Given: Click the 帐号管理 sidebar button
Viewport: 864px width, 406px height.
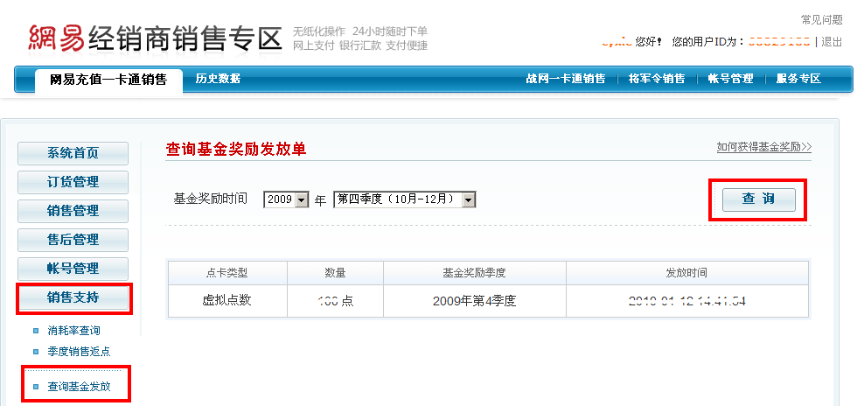Looking at the screenshot, I should [x=73, y=269].
